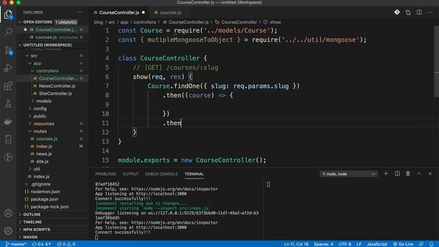Screen dimensions: 439x247
Task: Open the Test flask icon view
Action: (x=8, y=104)
